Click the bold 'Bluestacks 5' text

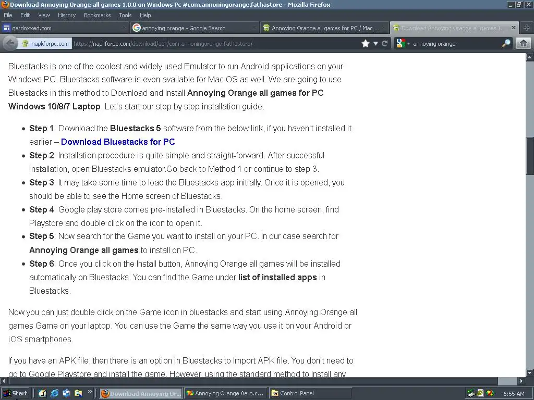pos(135,128)
